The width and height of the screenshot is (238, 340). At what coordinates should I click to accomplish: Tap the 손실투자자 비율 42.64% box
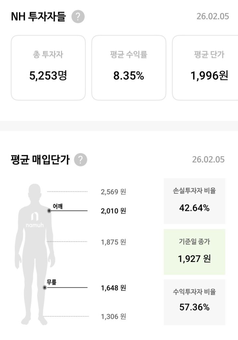(194, 201)
